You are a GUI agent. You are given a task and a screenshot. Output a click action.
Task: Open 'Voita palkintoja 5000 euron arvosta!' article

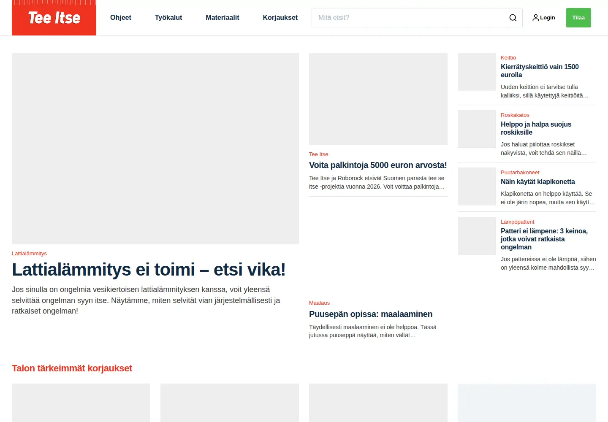tap(378, 165)
